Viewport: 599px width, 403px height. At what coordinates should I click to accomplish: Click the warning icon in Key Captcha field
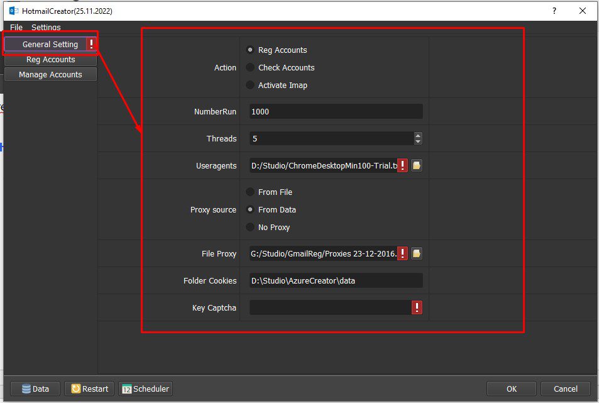click(417, 307)
